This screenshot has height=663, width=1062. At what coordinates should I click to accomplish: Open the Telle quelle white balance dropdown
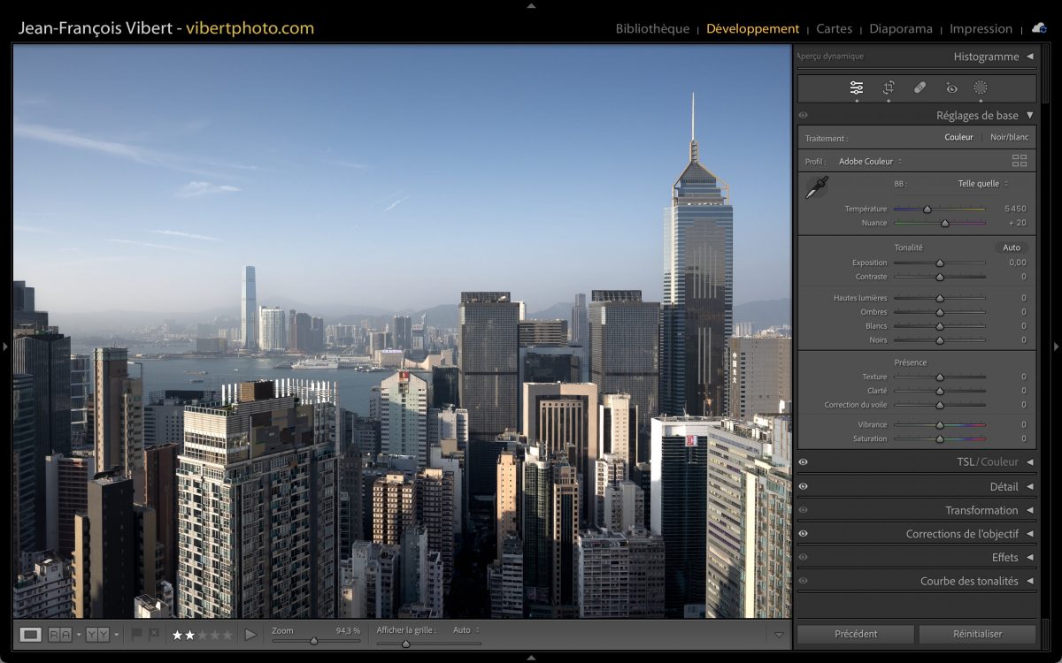(x=982, y=184)
